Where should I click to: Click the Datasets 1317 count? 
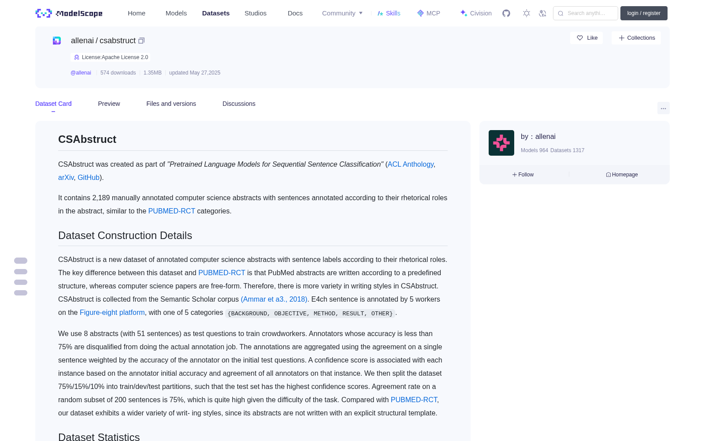point(568,150)
